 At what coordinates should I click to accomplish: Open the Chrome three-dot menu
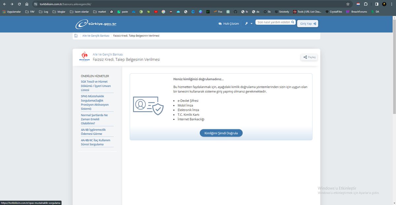click(392, 4)
